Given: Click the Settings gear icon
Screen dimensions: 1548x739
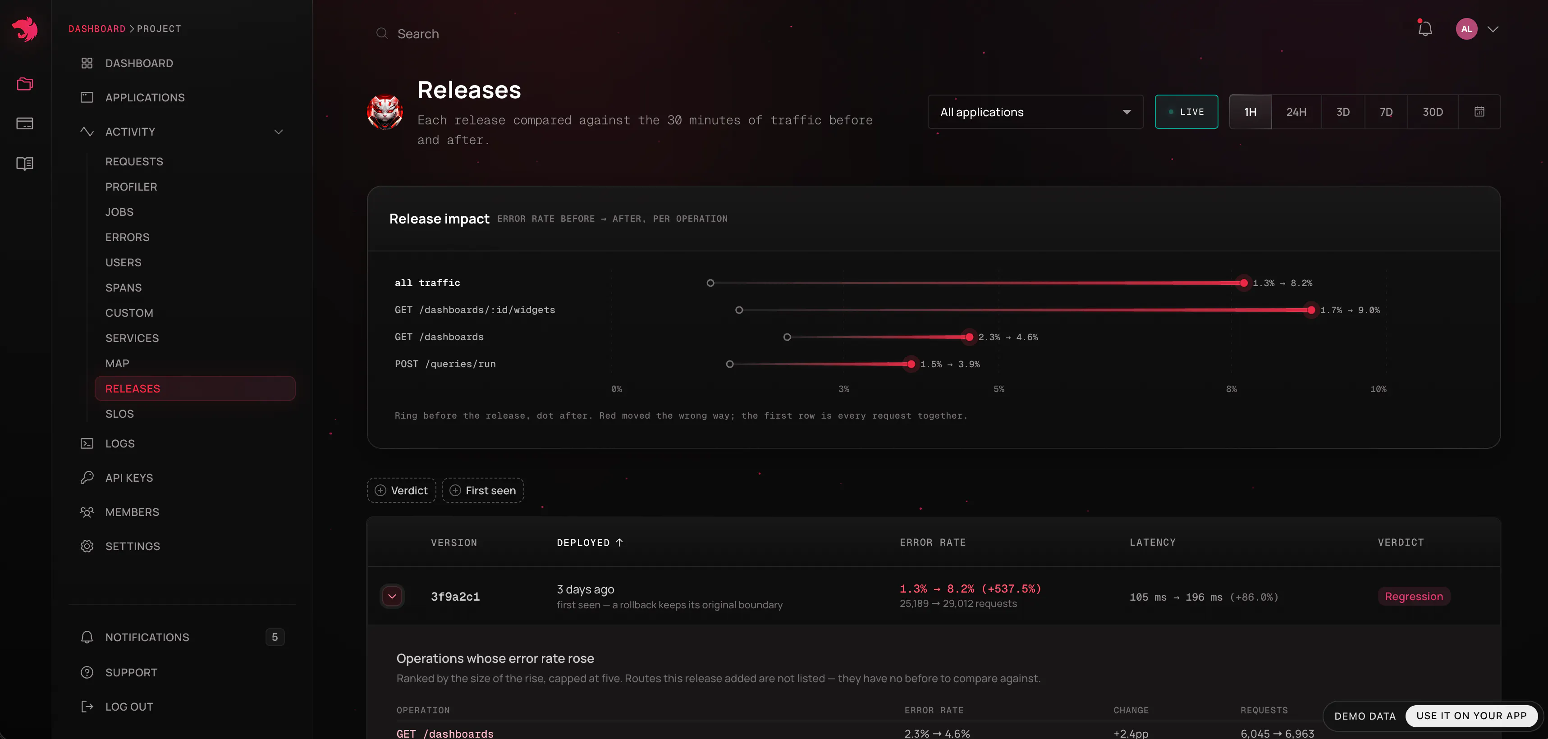Looking at the screenshot, I should (x=87, y=546).
